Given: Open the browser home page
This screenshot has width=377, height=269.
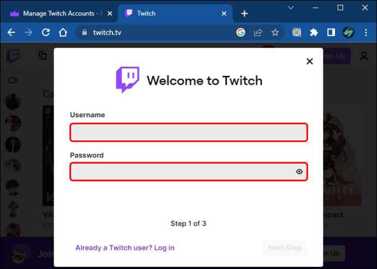Looking at the screenshot, I should (x=63, y=32).
